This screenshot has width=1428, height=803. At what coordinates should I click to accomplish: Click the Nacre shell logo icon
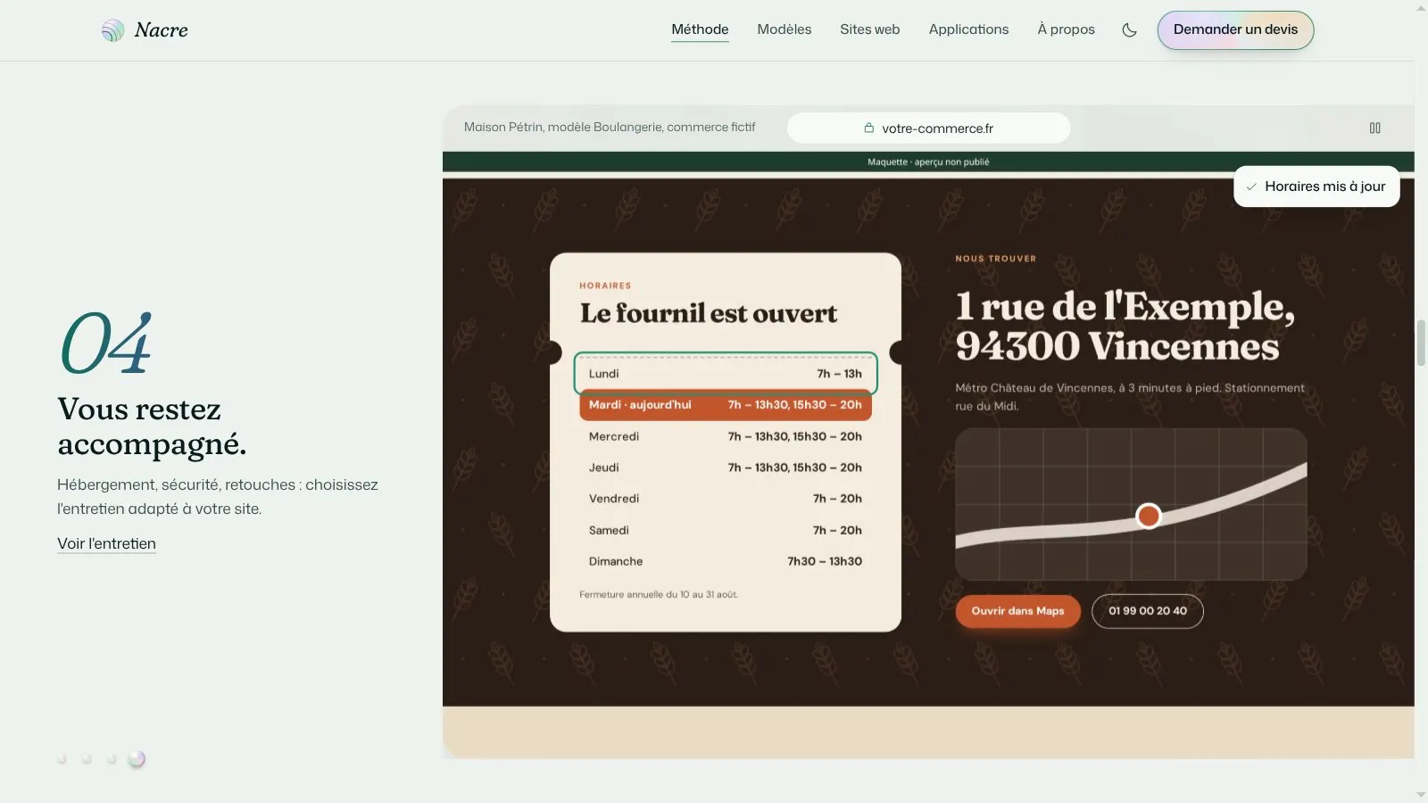click(x=112, y=30)
